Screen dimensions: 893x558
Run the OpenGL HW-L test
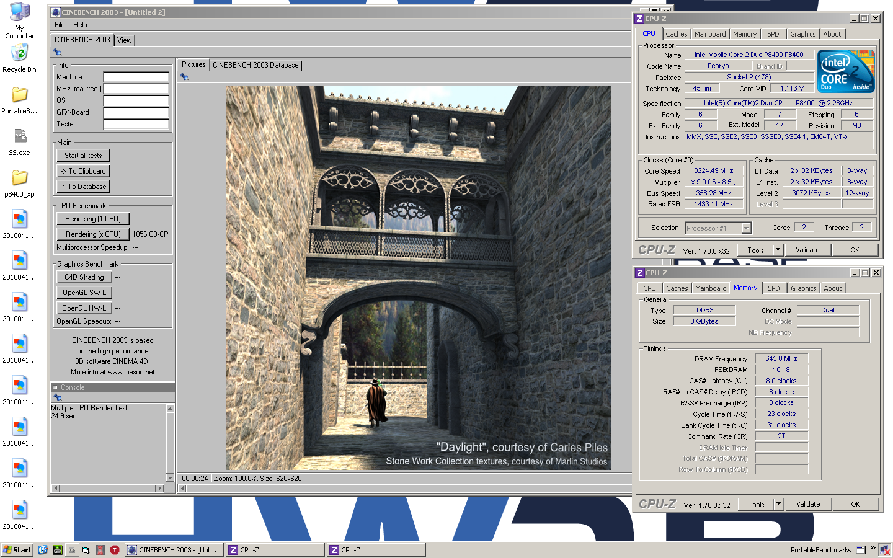click(84, 308)
